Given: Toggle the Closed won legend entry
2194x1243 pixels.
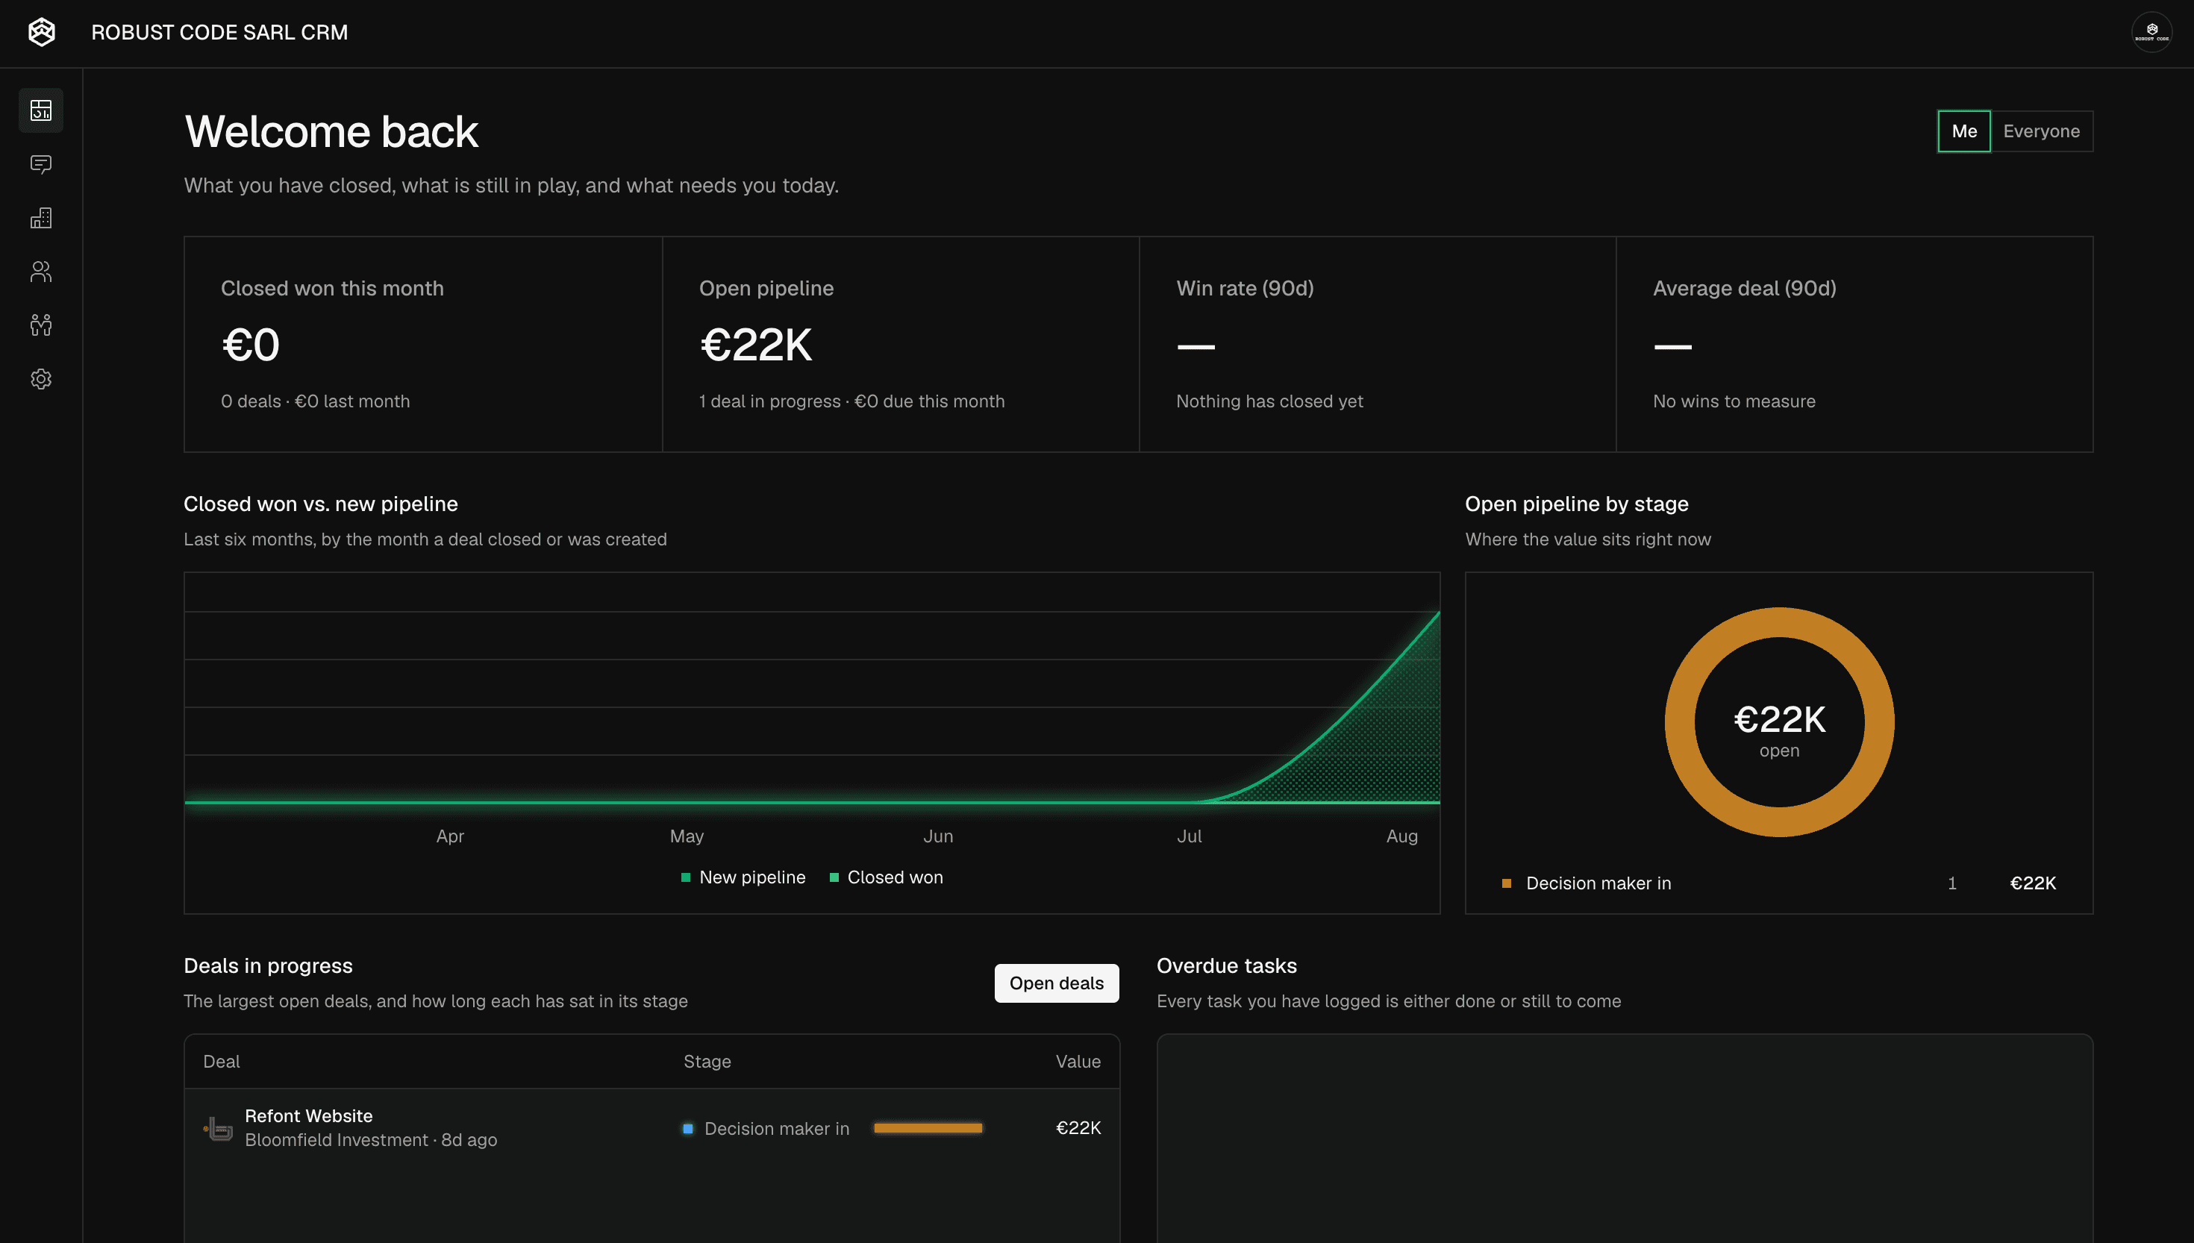Looking at the screenshot, I should [886, 877].
